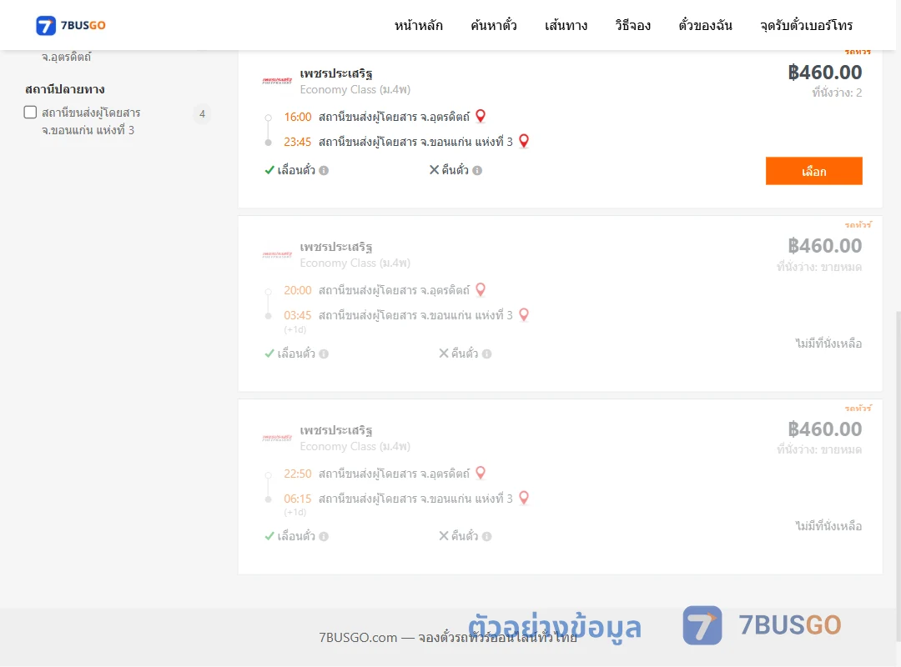Click the 7BUSGO logo in header
901x667 pixels.
71,25
